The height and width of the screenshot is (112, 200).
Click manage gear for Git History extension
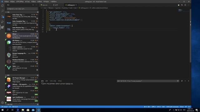click(x=37, y=44)
